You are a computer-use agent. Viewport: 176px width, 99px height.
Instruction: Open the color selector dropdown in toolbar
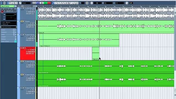(131, 3)
